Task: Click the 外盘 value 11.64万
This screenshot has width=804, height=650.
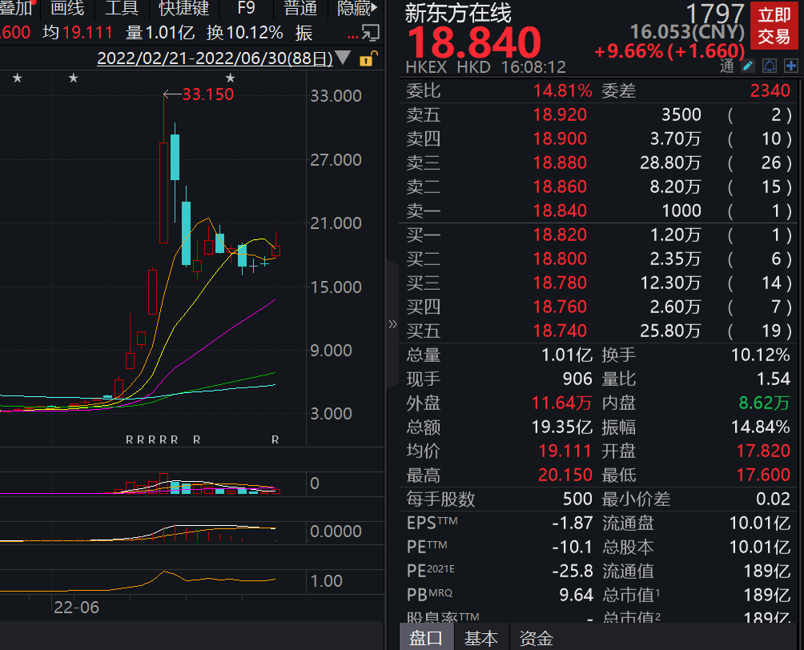Action: [561, 403]
